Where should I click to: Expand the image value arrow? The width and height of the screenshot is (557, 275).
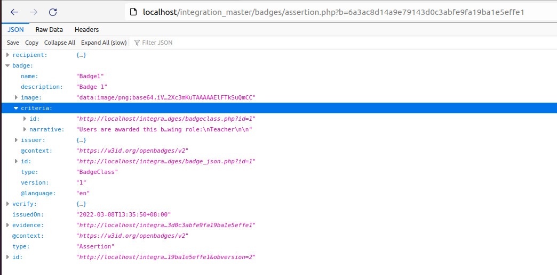tap(17, 97)
